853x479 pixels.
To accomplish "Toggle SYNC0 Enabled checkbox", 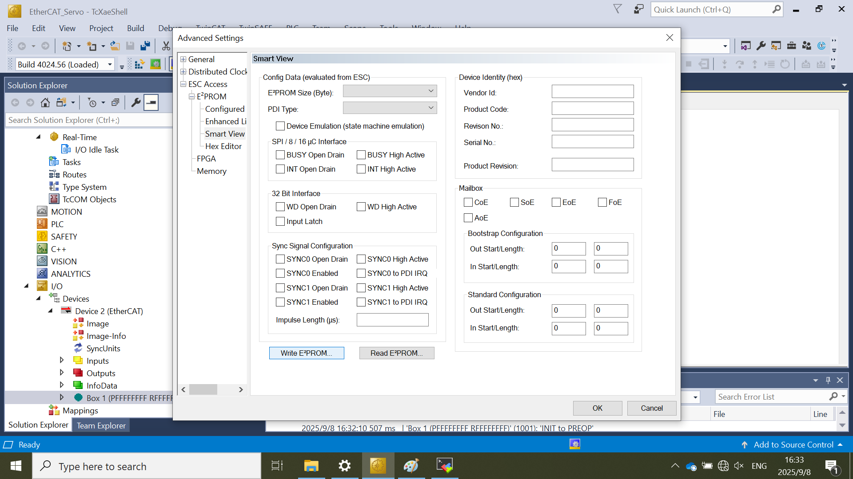I will 280,274.
